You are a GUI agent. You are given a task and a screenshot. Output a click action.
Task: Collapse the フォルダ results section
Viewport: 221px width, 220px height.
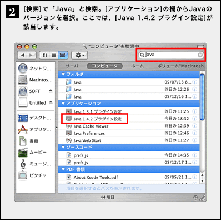[63, 74]
